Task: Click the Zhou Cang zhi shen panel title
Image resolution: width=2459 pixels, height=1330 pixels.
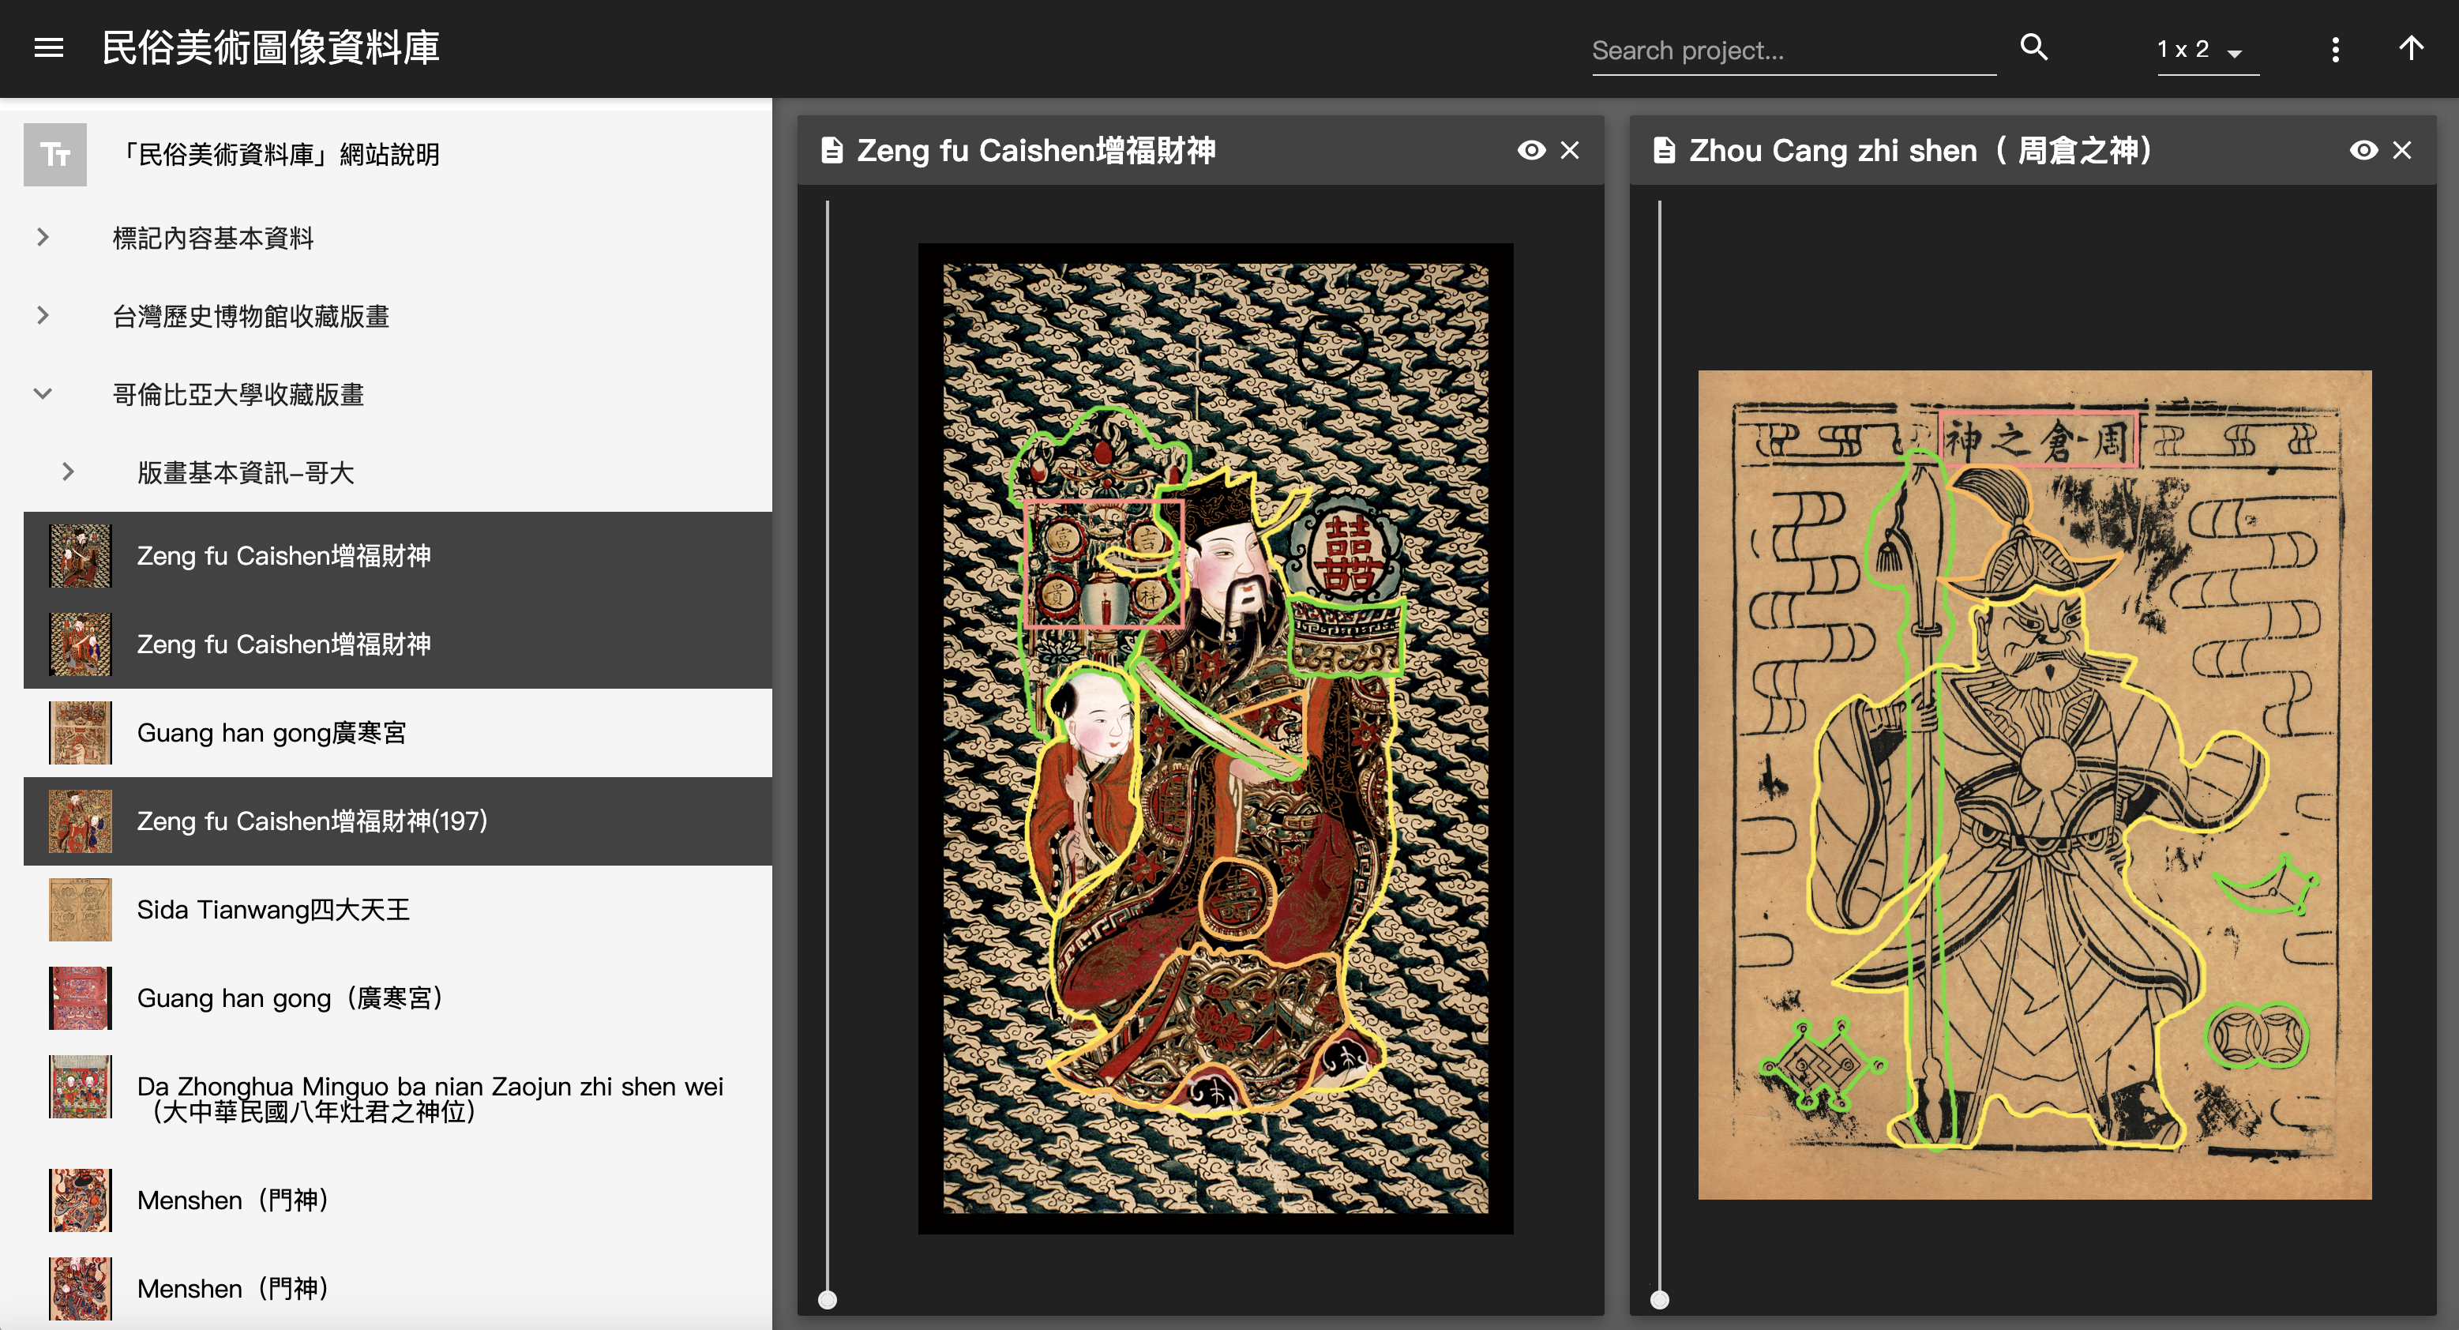Action: point(1920,150)
